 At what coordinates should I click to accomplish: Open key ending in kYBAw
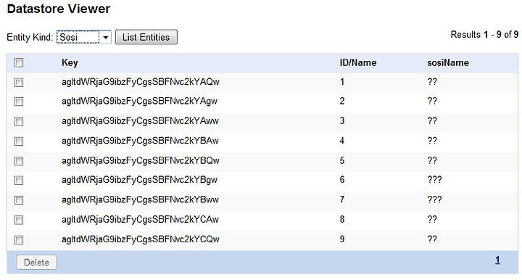point(140,141)
